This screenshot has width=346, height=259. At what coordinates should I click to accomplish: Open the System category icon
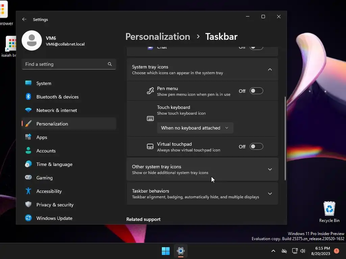[28, 83]
